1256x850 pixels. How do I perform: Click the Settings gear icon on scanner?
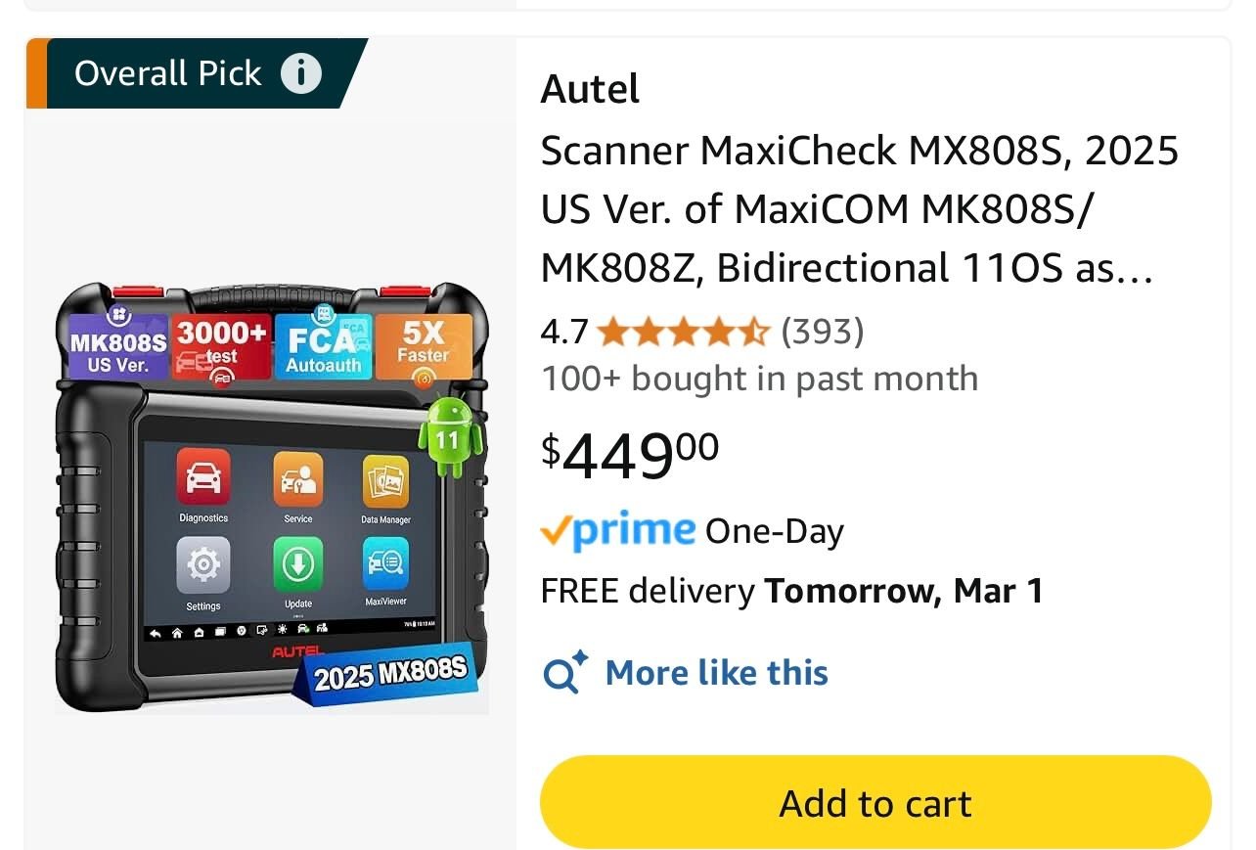point(203,565)
